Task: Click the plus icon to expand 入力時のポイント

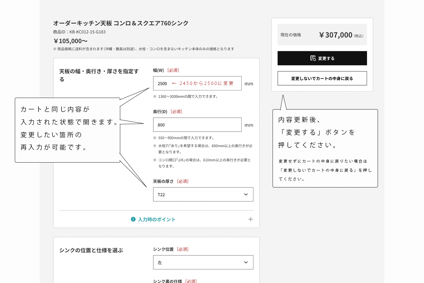Action: tap(251, 219)
